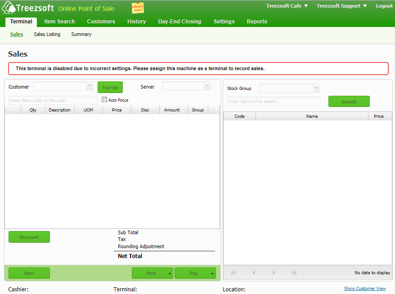395x294 pixels.
Task: Select the Summary sub-tab
Action: (81, 34)
